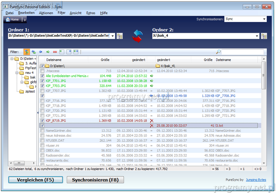Select the blue left arrow filter icon
Image resolution: width=276 pixels, height=193 pixels.
41,52
